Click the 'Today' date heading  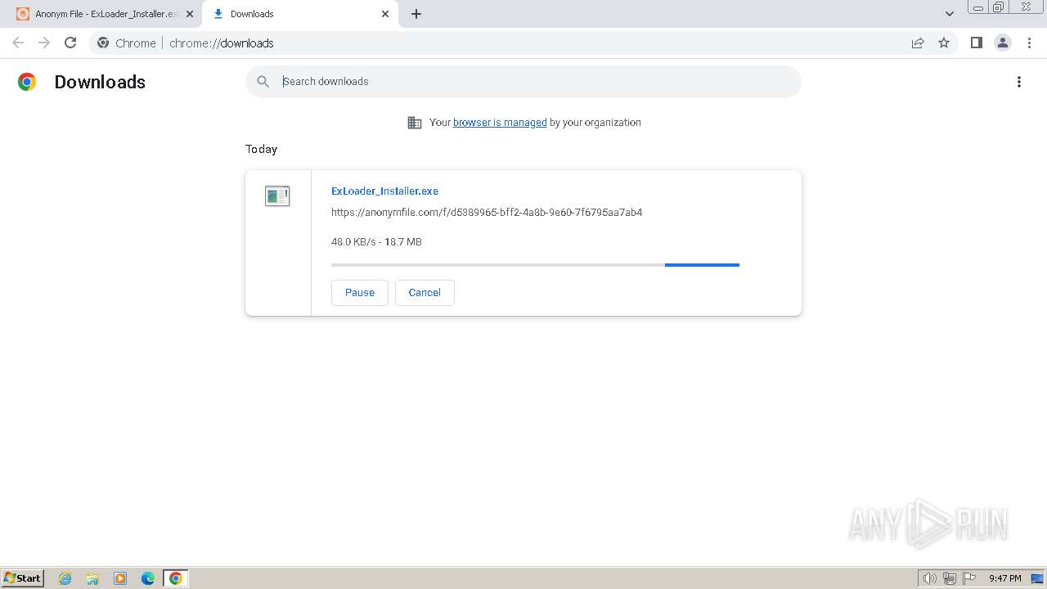pyautogui.click(x=261, y=149)
